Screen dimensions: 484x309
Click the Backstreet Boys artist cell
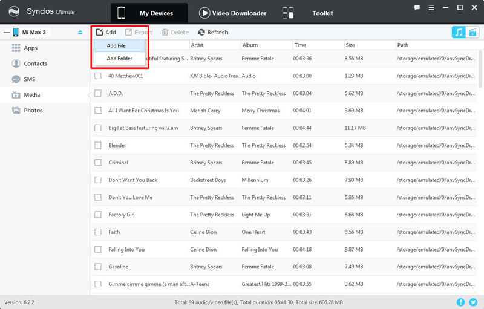click(x=208, y=180)
